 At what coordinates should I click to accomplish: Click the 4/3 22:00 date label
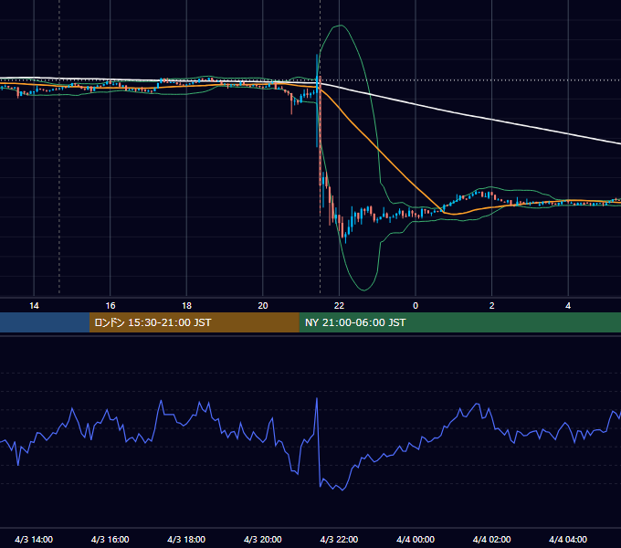tap(339, 539)
